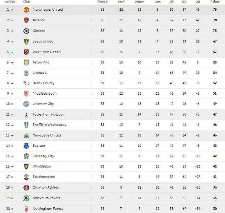
Task: Click the Arsenal club crest
Action: point(26,20)
